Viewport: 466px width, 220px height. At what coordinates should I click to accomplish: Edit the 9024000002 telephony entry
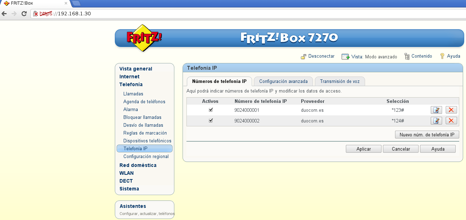(x=436, y=121)
